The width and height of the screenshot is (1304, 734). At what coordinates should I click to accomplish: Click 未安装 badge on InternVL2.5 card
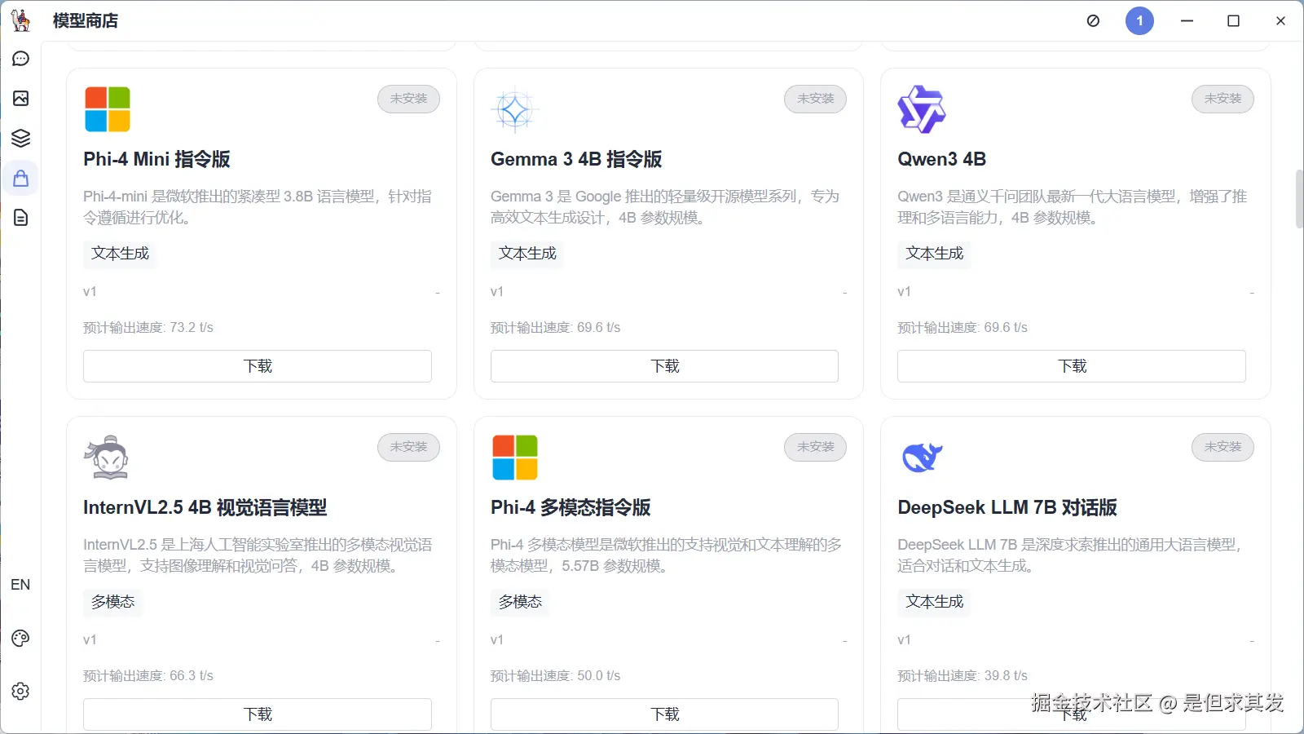coord(408,447)
